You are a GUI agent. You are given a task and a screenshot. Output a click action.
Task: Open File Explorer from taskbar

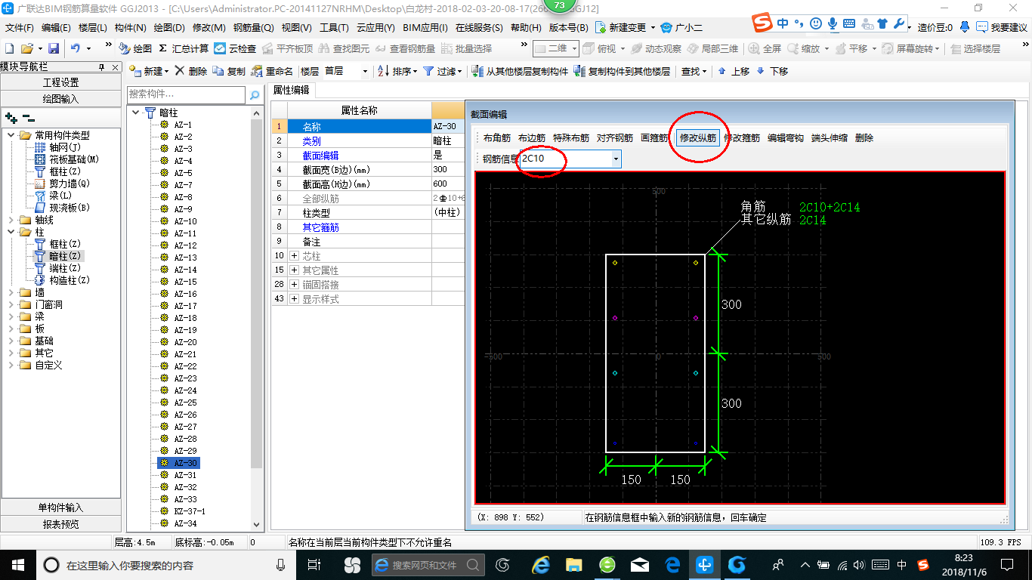click(x=574, y=564)
